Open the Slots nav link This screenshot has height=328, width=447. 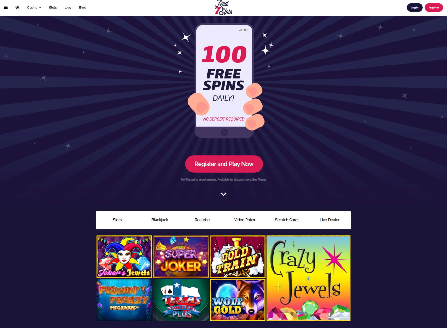53,8
